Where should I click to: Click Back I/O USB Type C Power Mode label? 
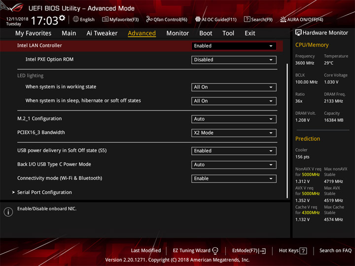click(x=54, y=164)
